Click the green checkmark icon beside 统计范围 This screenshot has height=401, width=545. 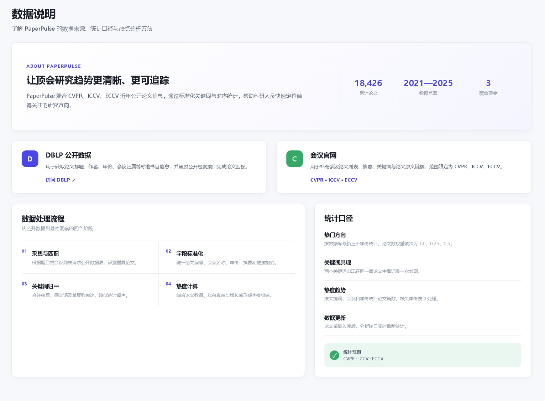click(x=334, y=355)
